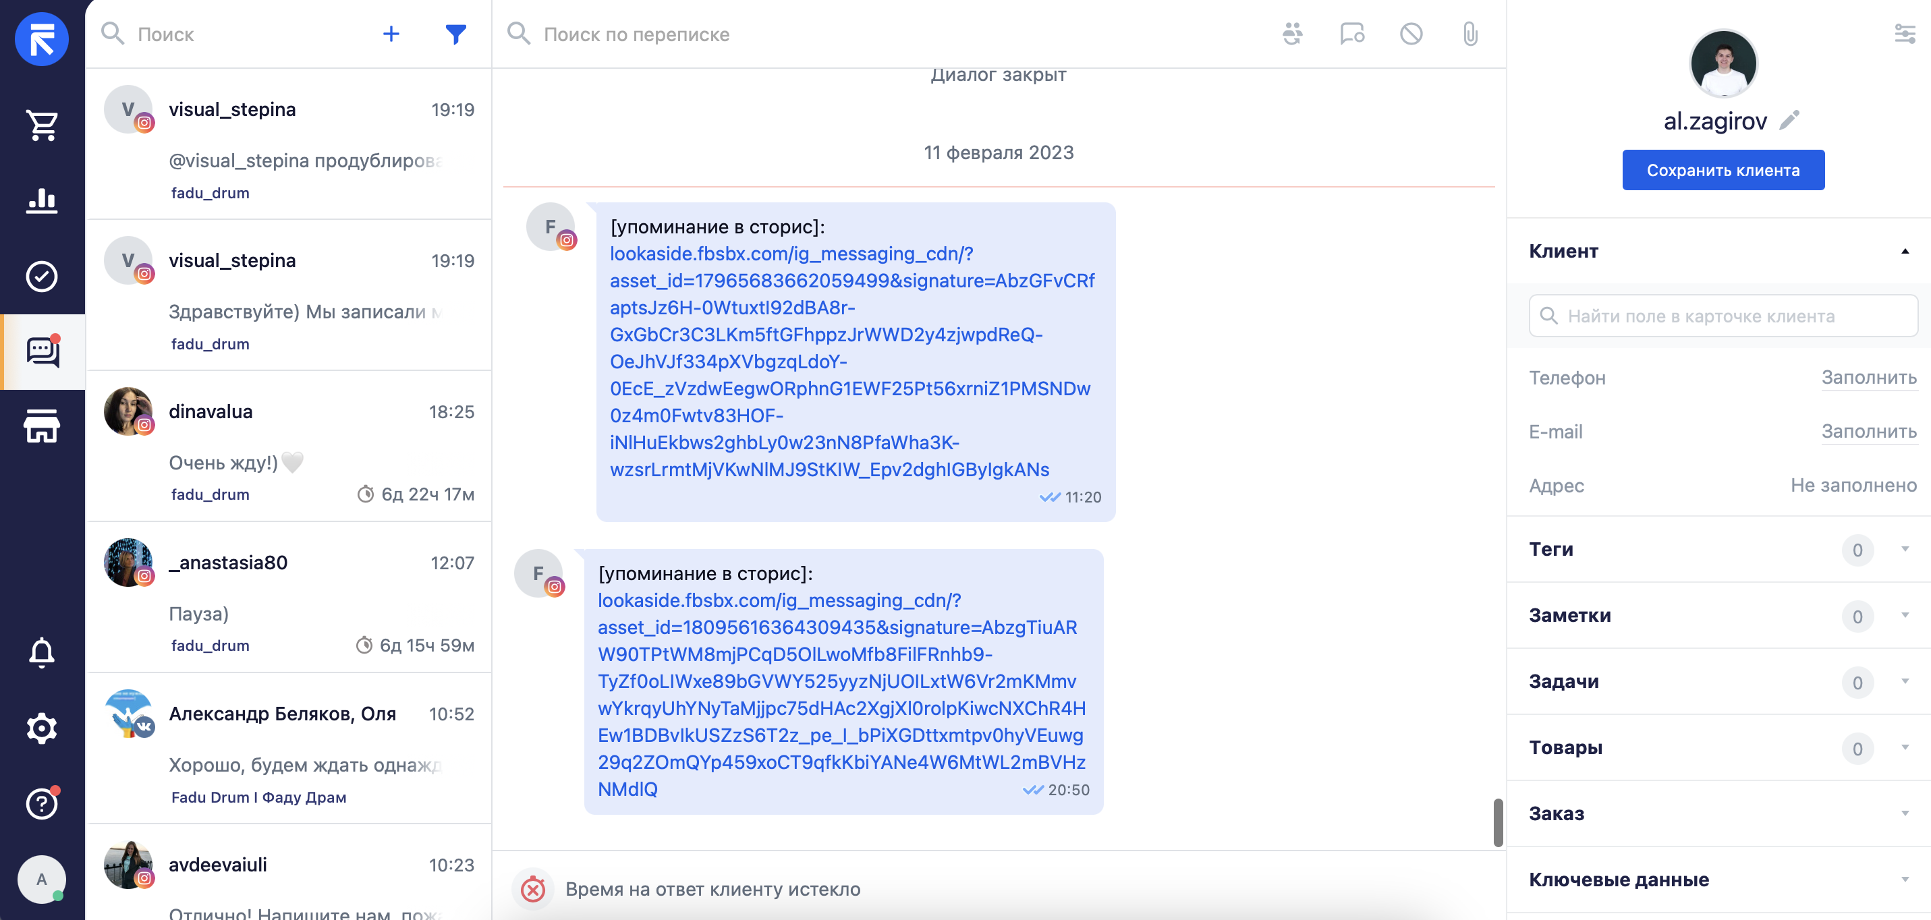Click the paperclip attachments icon

(1470, 34)
